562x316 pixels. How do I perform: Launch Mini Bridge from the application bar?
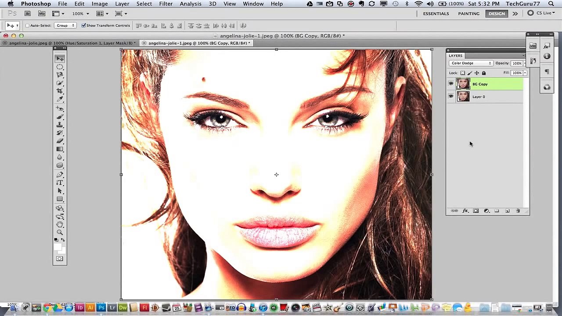[x=41, y=14]
